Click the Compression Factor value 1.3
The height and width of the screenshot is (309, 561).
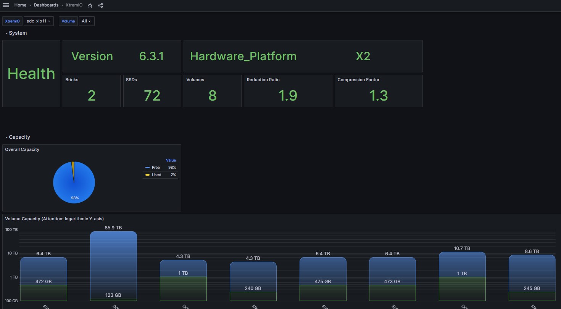tap(379, 96)
